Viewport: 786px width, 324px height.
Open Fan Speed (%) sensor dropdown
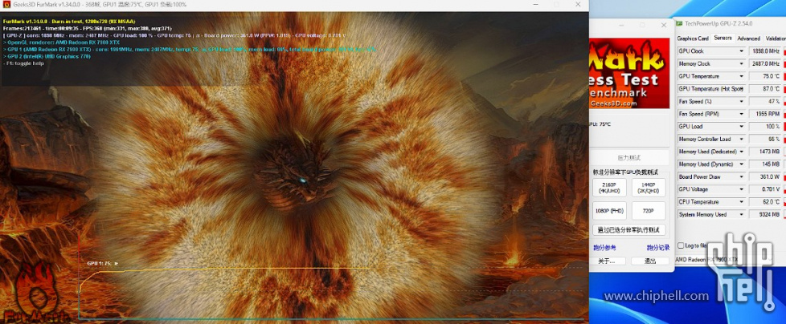(741, 101)
